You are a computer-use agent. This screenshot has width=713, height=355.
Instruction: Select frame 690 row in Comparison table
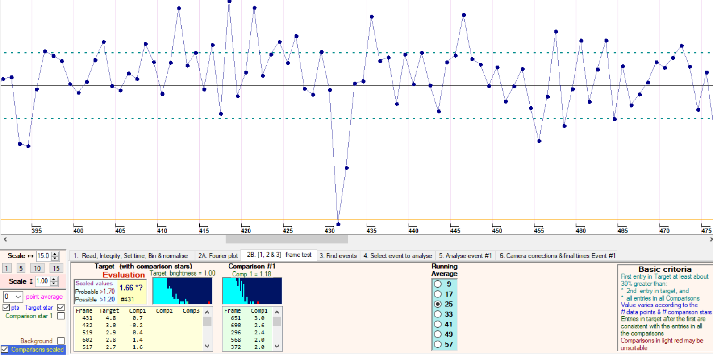tap(248, 326)
